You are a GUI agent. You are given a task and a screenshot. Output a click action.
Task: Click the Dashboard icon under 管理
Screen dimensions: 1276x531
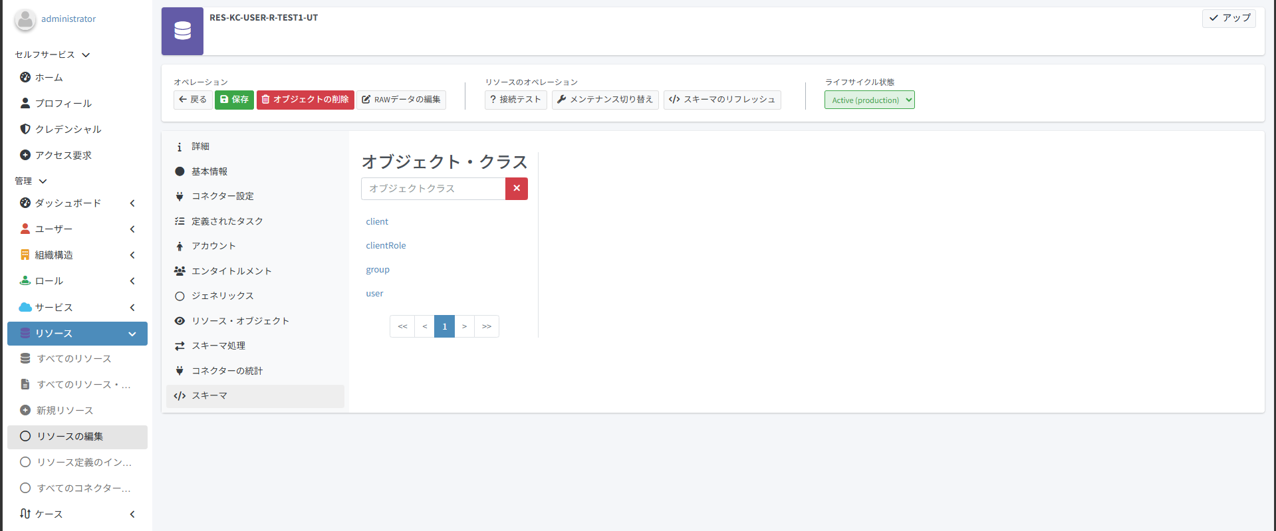25,203
